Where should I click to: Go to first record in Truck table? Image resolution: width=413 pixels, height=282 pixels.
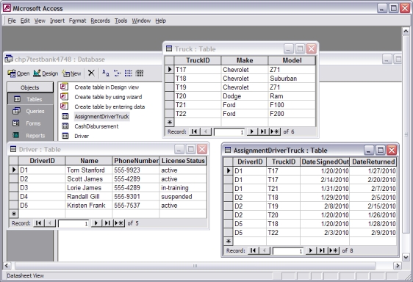195,131
